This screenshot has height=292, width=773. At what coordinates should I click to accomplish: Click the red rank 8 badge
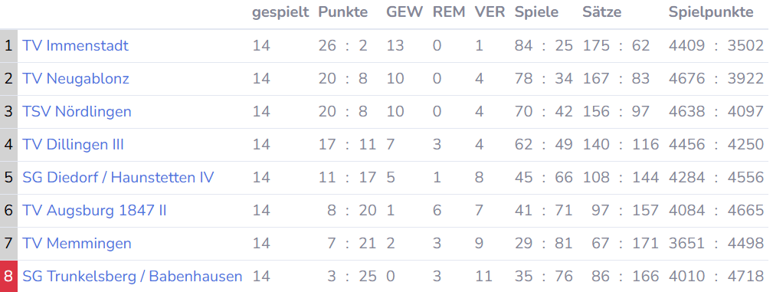tap(8, 276)
